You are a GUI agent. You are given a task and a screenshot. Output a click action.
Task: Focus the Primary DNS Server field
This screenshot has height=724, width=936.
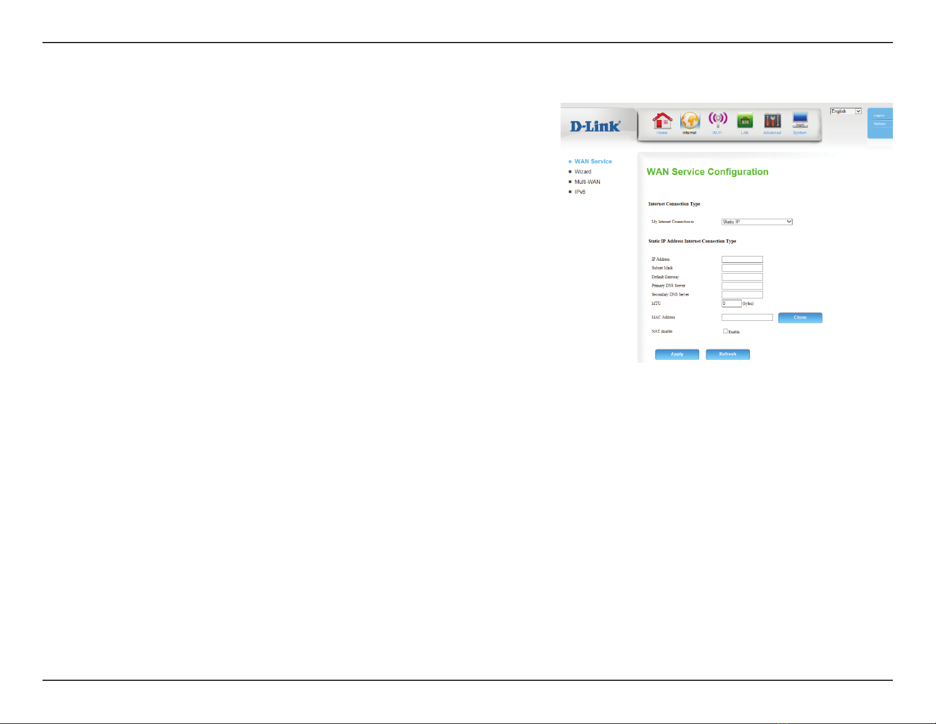pyautogui.click(x=742, y=286)
